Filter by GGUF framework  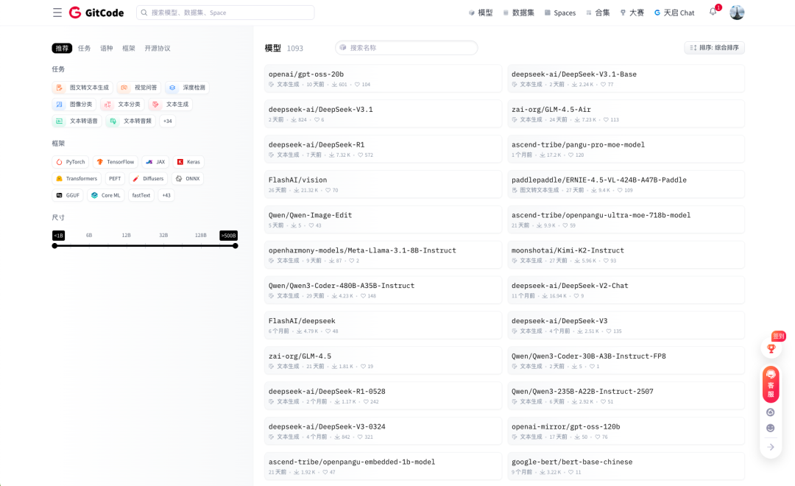(68, 195)
